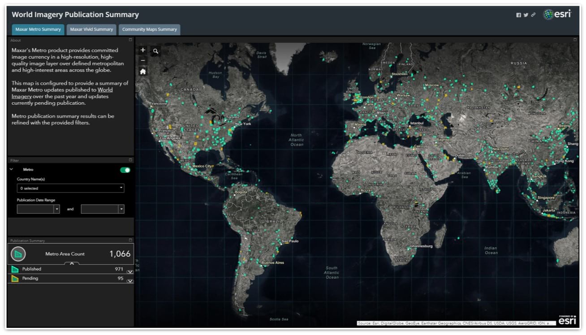This screenshot has width=586, height=335.
Task: Open the Country Name(s) dropdown
Action: coord(70,188)
